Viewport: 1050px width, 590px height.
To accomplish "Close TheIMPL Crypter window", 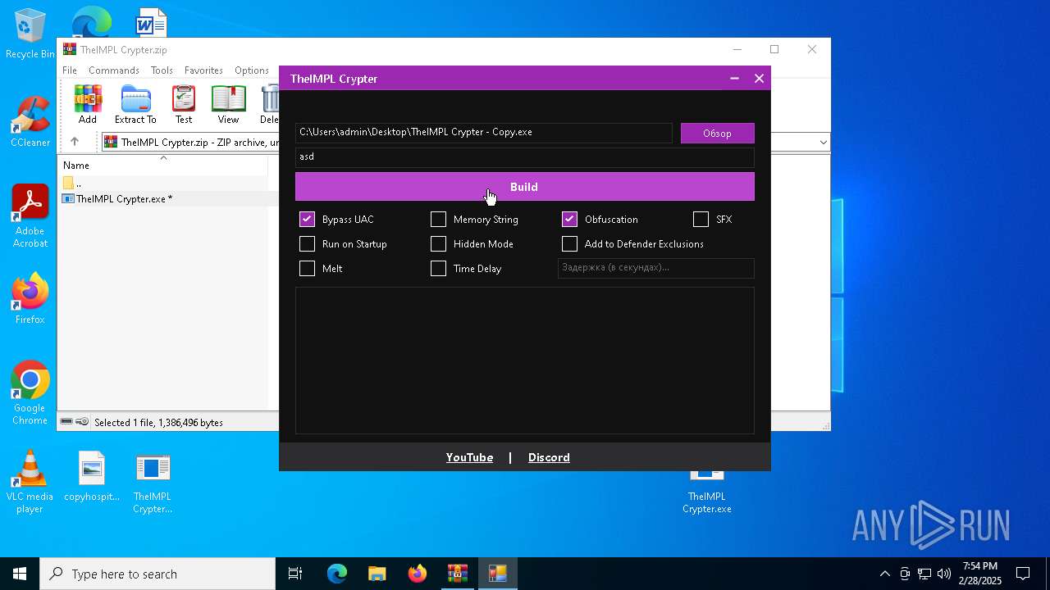I will click(759, 79).
